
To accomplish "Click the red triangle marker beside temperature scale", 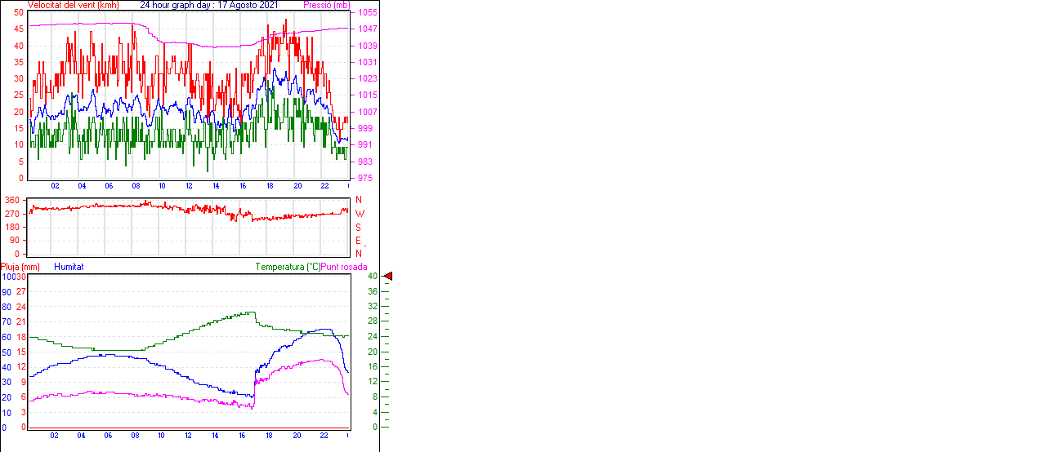I will [388, 277].
